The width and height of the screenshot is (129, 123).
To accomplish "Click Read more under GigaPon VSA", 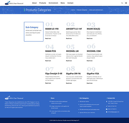I will point(90,83).
